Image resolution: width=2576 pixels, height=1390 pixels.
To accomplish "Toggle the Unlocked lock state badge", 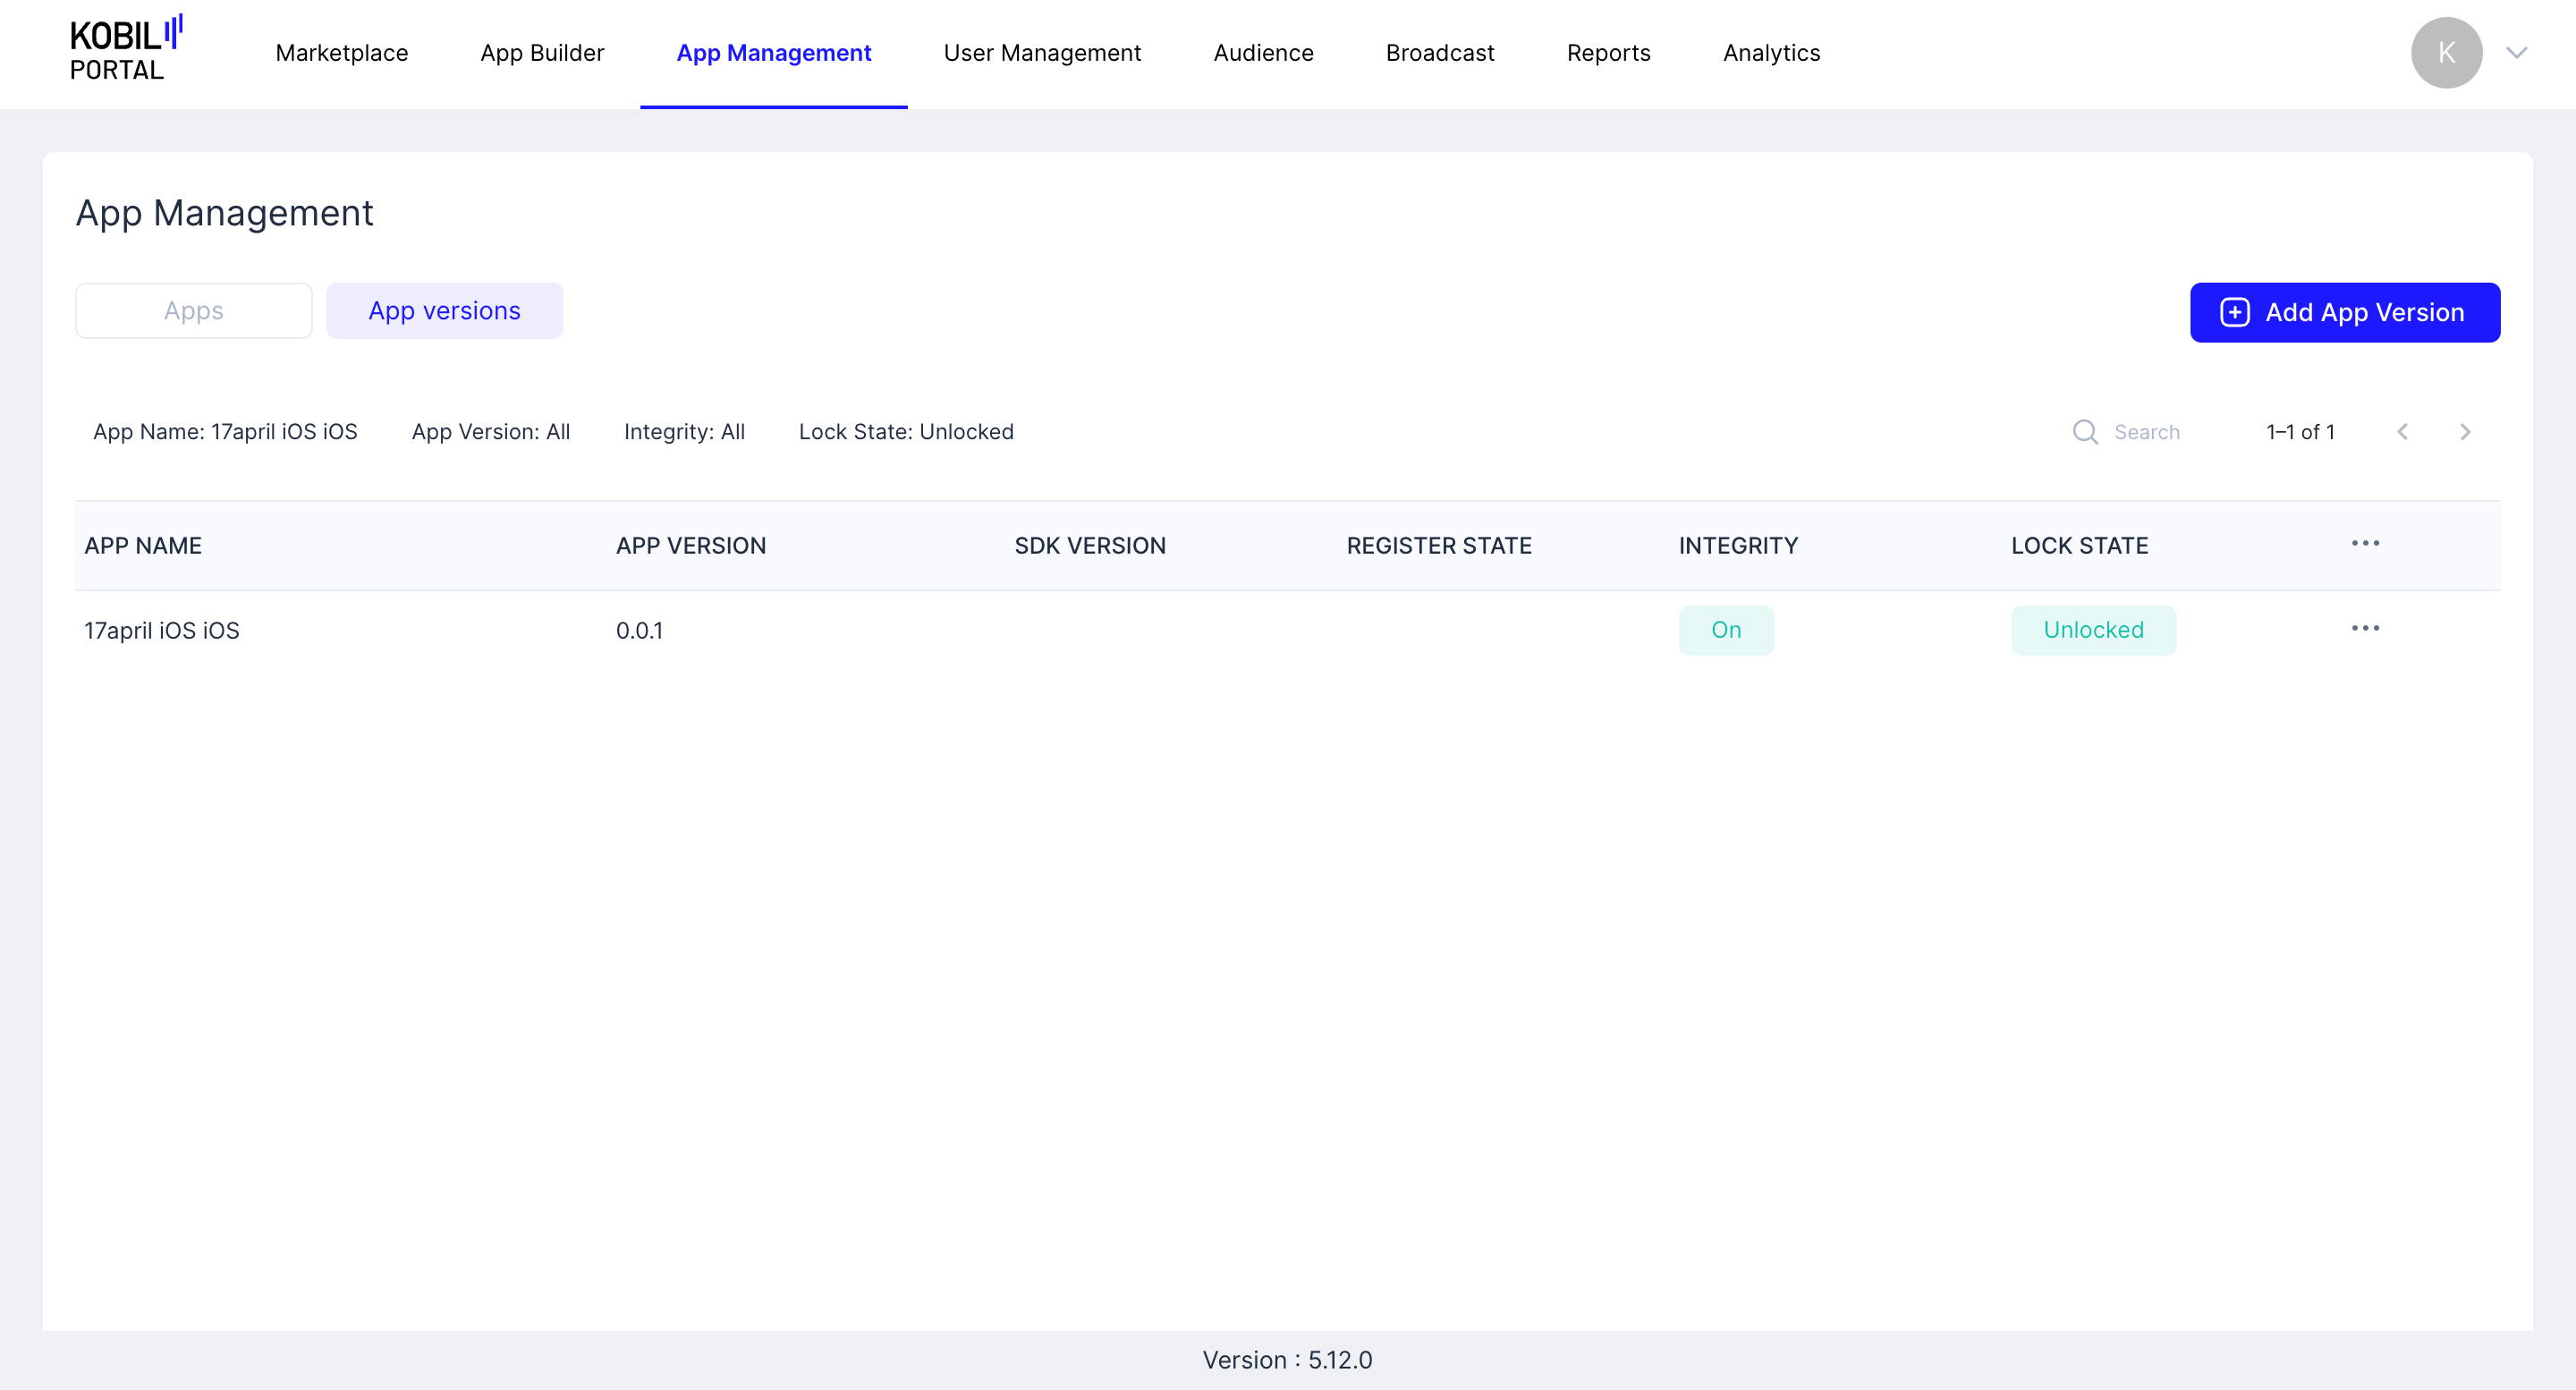I will click(2092, 630).
